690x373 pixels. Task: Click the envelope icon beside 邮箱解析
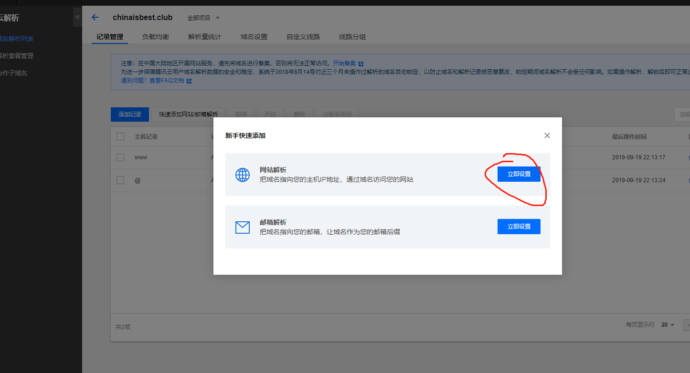243,227
